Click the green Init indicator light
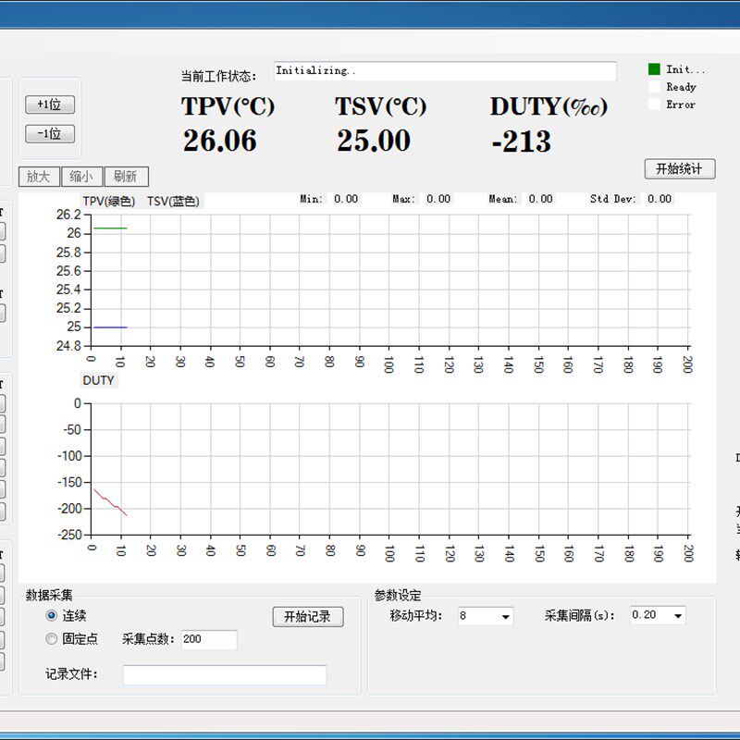The width and height of the screenshot is (740, 740). [654, 69]
